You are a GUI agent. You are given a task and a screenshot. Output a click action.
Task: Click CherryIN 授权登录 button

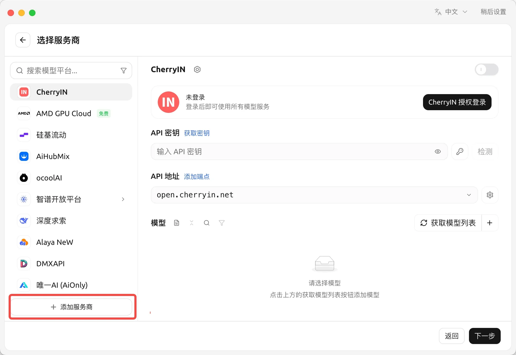point(457,102)
